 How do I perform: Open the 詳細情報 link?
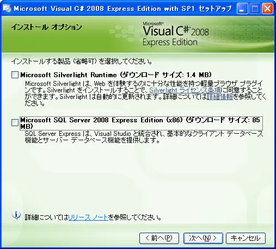220,97
